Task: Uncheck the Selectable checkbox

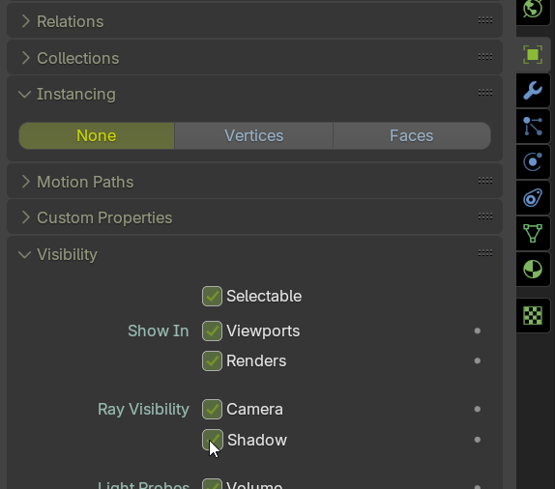Action: coord(212,296)
